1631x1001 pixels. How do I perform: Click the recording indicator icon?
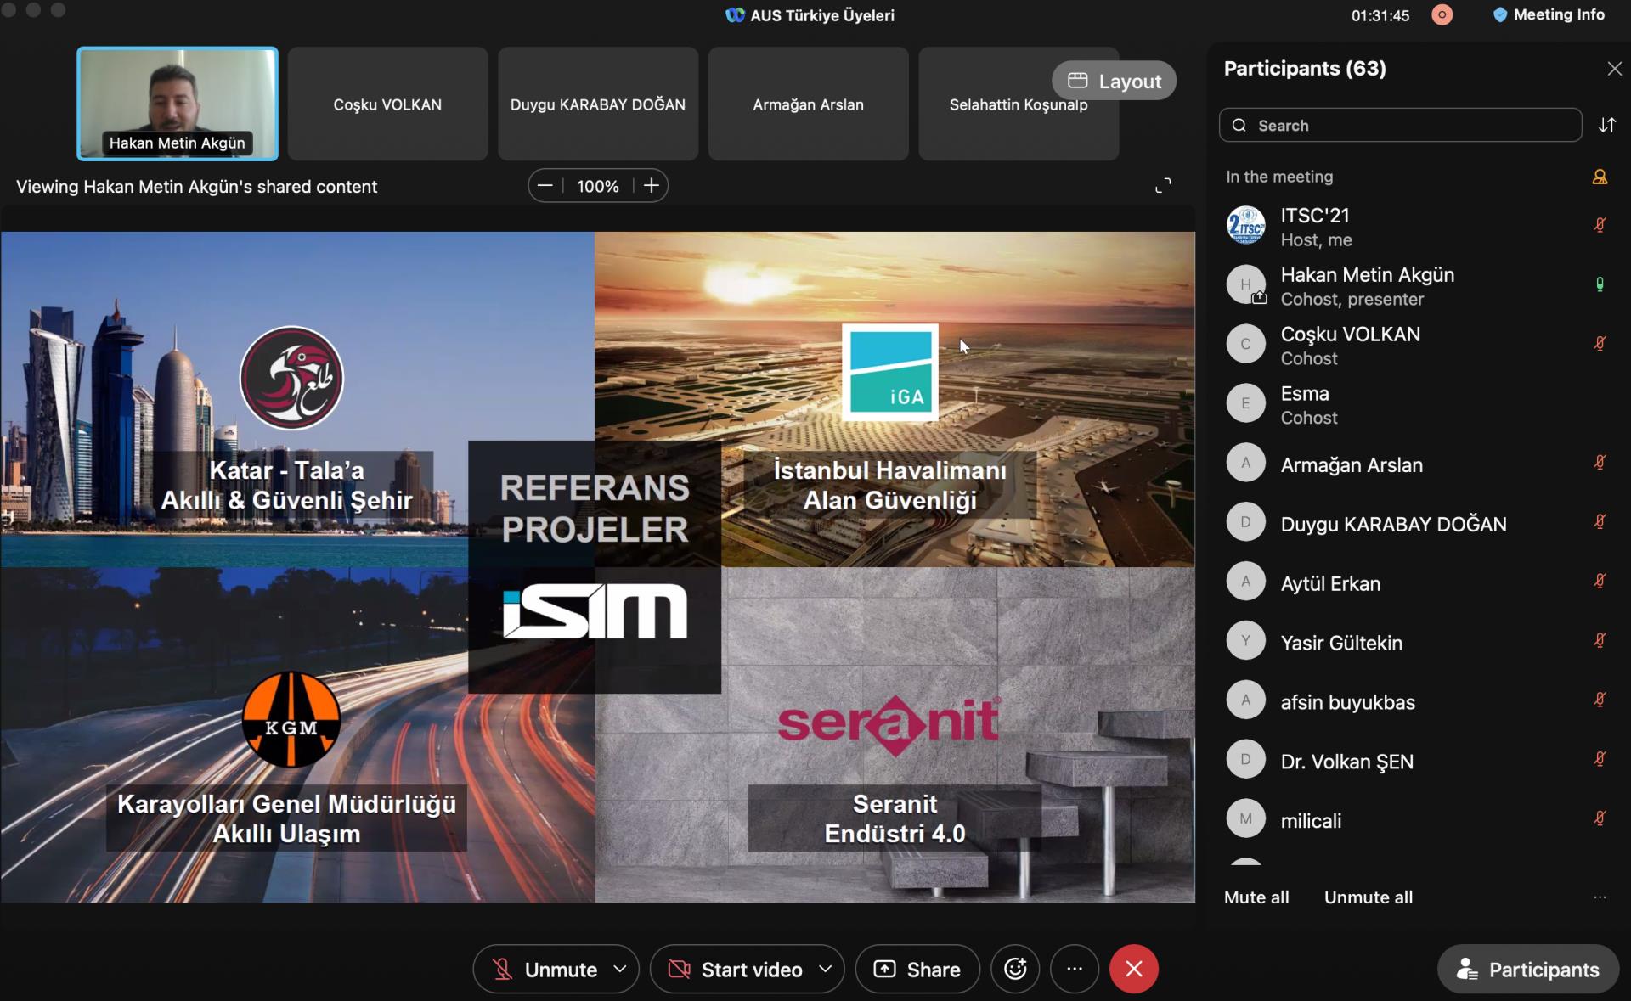1442,14
